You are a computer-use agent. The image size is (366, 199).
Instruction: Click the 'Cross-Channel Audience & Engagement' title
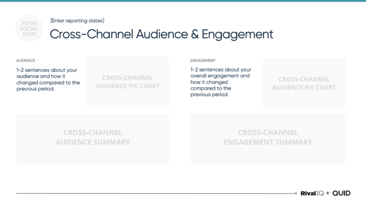(x=162, y=34)
